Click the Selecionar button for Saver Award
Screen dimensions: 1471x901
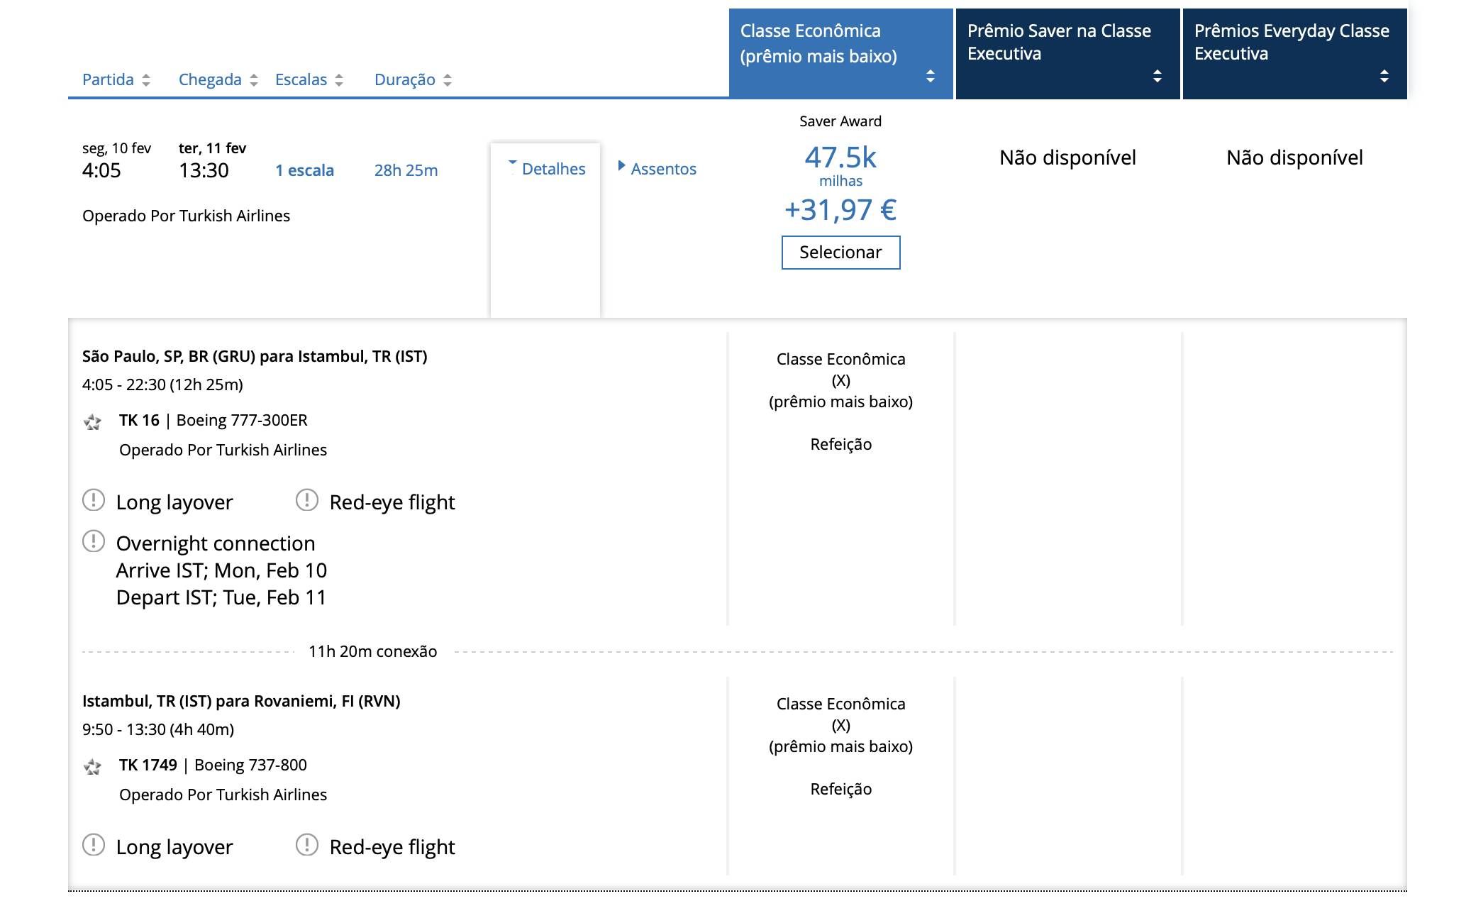[840, 253]
